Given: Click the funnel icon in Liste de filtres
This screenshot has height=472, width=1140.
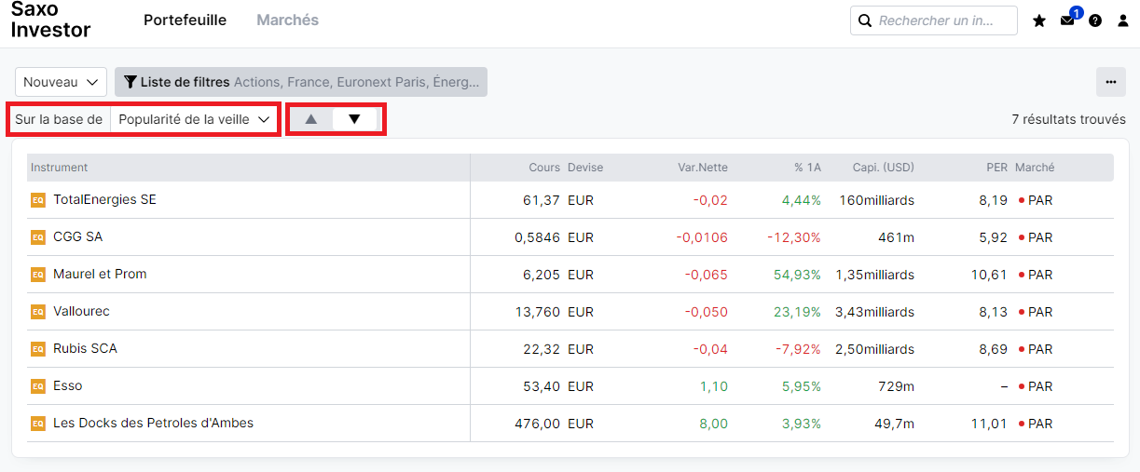Looking at the screenshot, I should coord(130,82).
